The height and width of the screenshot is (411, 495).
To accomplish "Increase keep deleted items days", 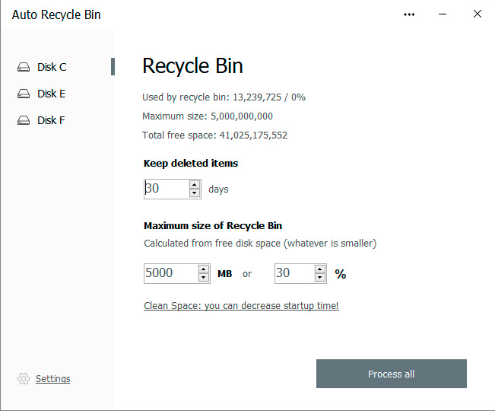I will 195,184.
